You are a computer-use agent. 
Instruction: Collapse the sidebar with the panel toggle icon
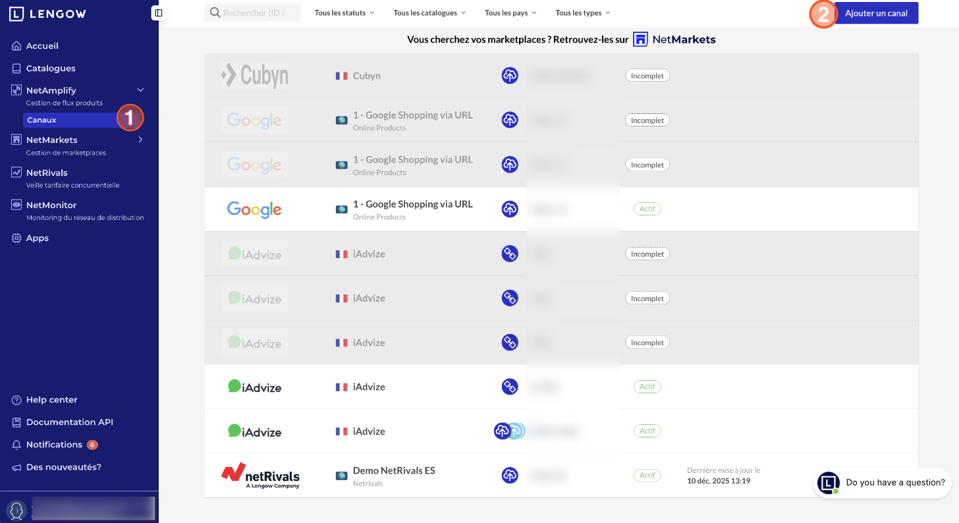pos(158,13)
